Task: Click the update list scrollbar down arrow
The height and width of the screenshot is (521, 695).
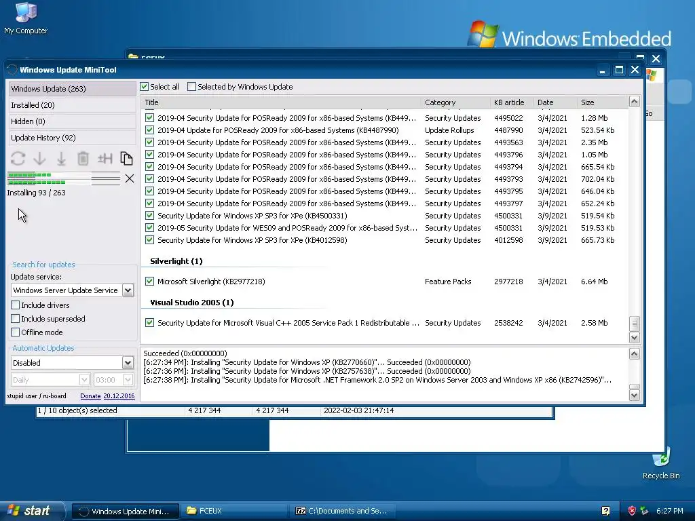Action: (x=635, y=338)
